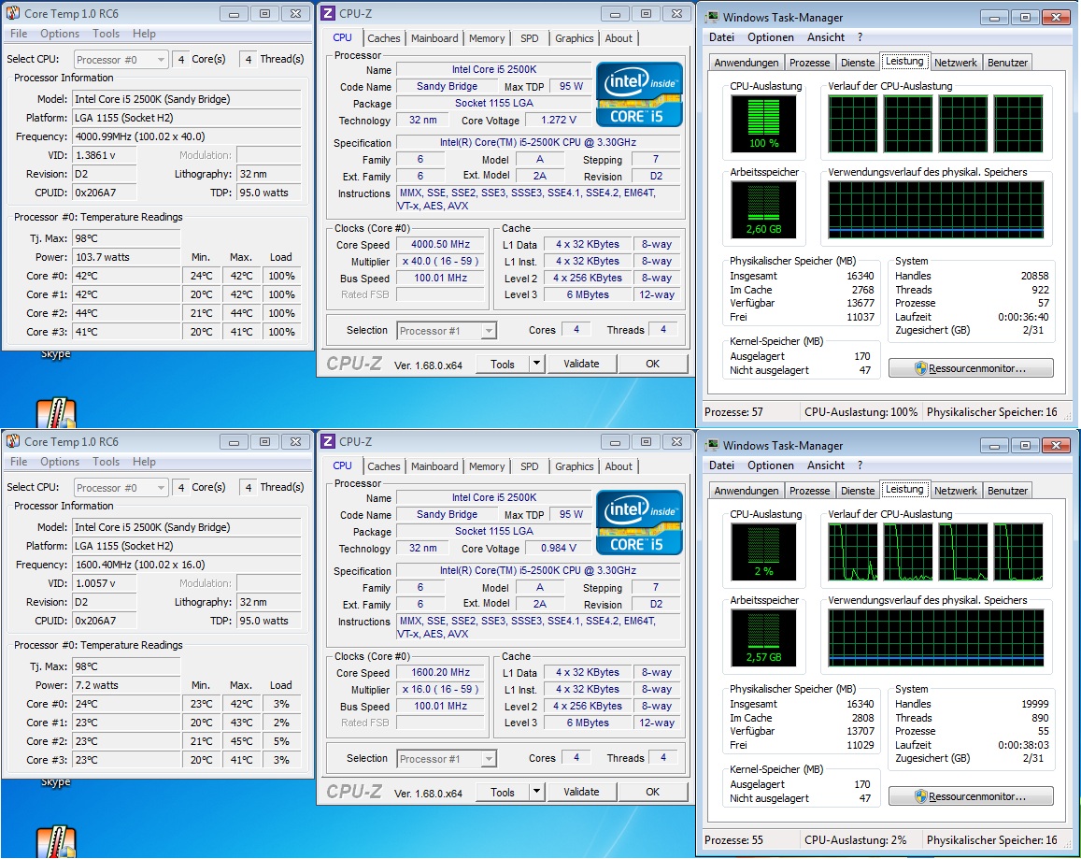Click the 2,57 GB Arbeitsspeicher gauge

tap(764, 638)
